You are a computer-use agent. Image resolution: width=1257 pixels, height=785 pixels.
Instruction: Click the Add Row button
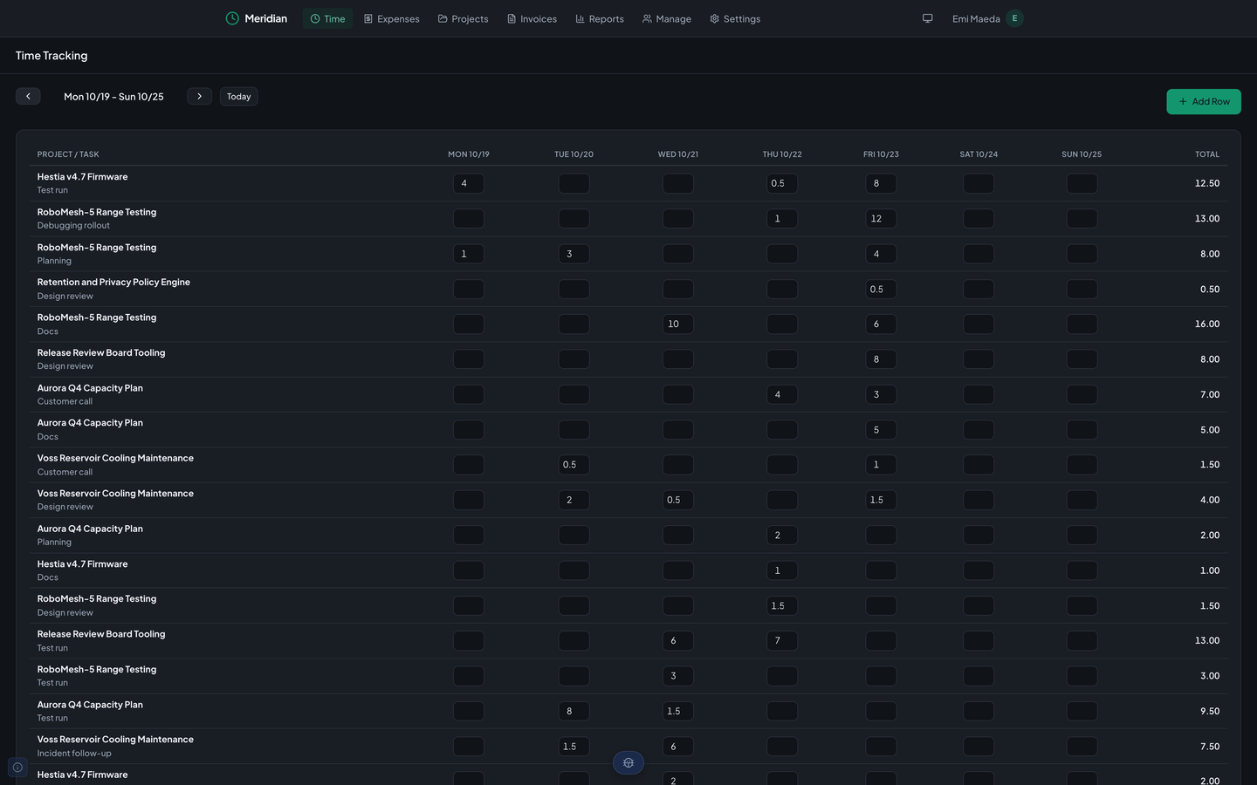(1204, 101)
